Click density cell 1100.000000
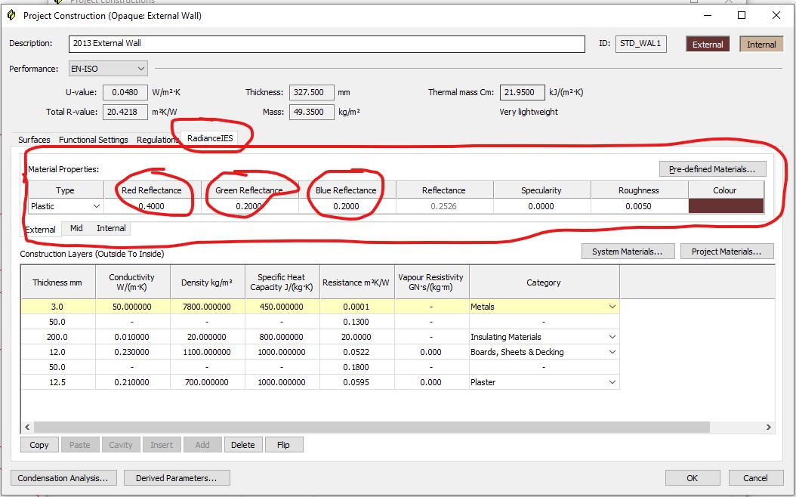 click(207, 352)
